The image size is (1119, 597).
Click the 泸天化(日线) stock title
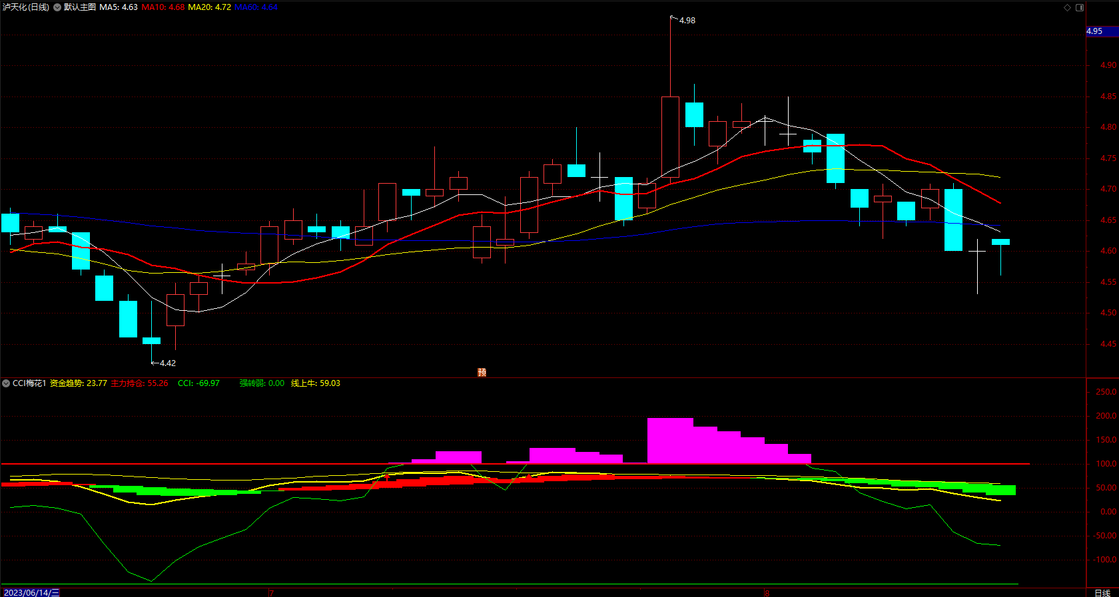[26, 7]
